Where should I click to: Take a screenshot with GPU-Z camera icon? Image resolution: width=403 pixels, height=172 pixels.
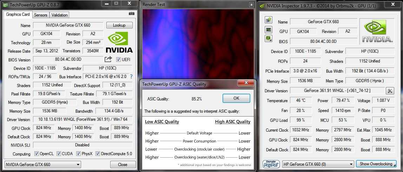(132, 14)
